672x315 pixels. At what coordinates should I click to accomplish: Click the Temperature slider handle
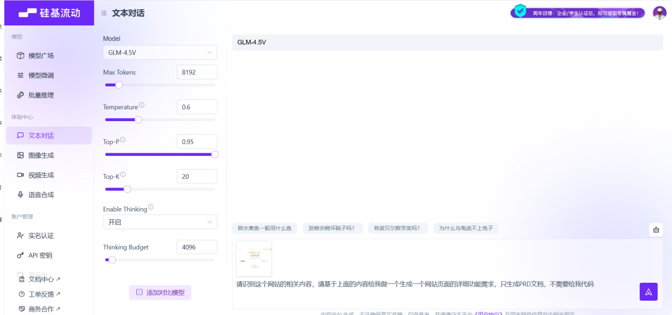coord(138,120)
